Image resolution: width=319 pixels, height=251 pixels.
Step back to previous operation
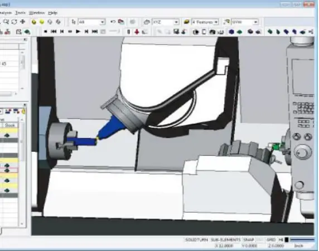62,32
